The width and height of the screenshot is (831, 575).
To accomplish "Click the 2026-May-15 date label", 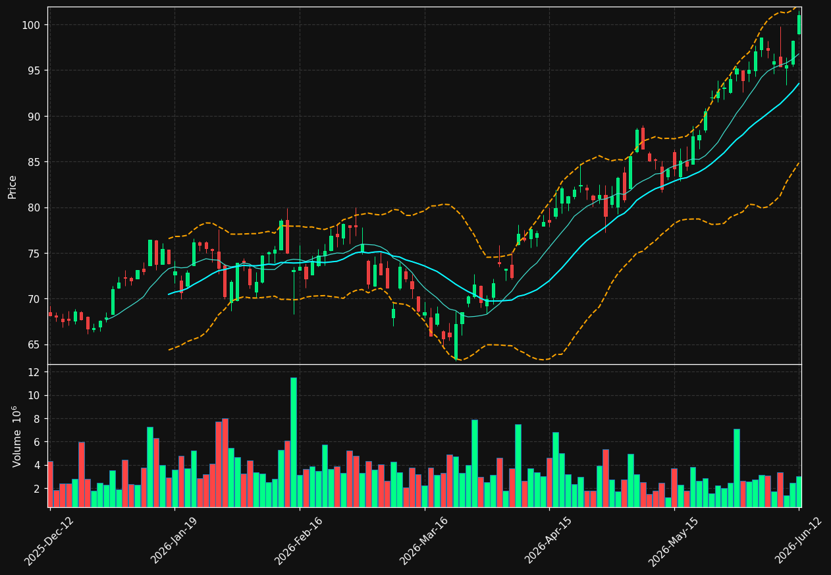I will 674,541.
